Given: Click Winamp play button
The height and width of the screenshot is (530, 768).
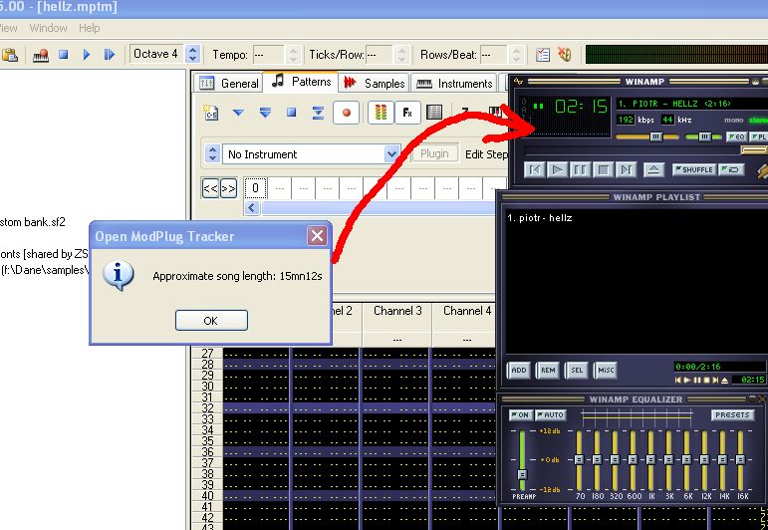Looking at the screenshot, I should click(557, 170).
